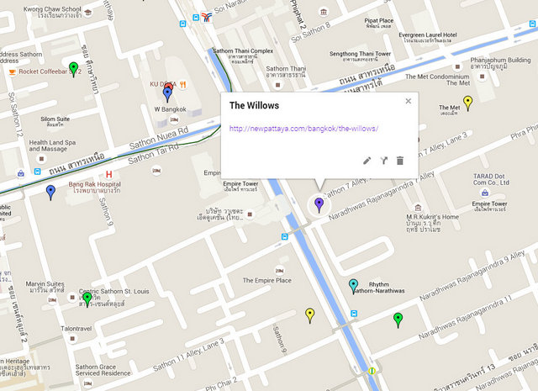Image resolution: width=538 pixels, height=391 pixels.
Task: Click the TARAD Dot Com shopping icon
Action: click(485, 193)
